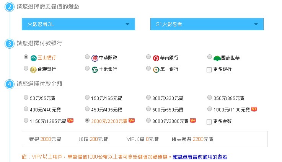Viewport: 282px width, 162px height.
Task: Open the 點擊查看當前適用的遊戲 link
Action: click(x=200, y=157)
